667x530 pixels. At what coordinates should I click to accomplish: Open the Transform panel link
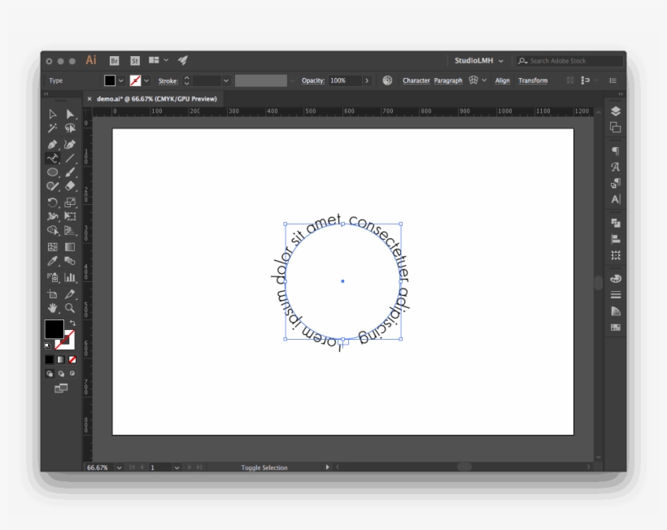(x=533, y=80)
